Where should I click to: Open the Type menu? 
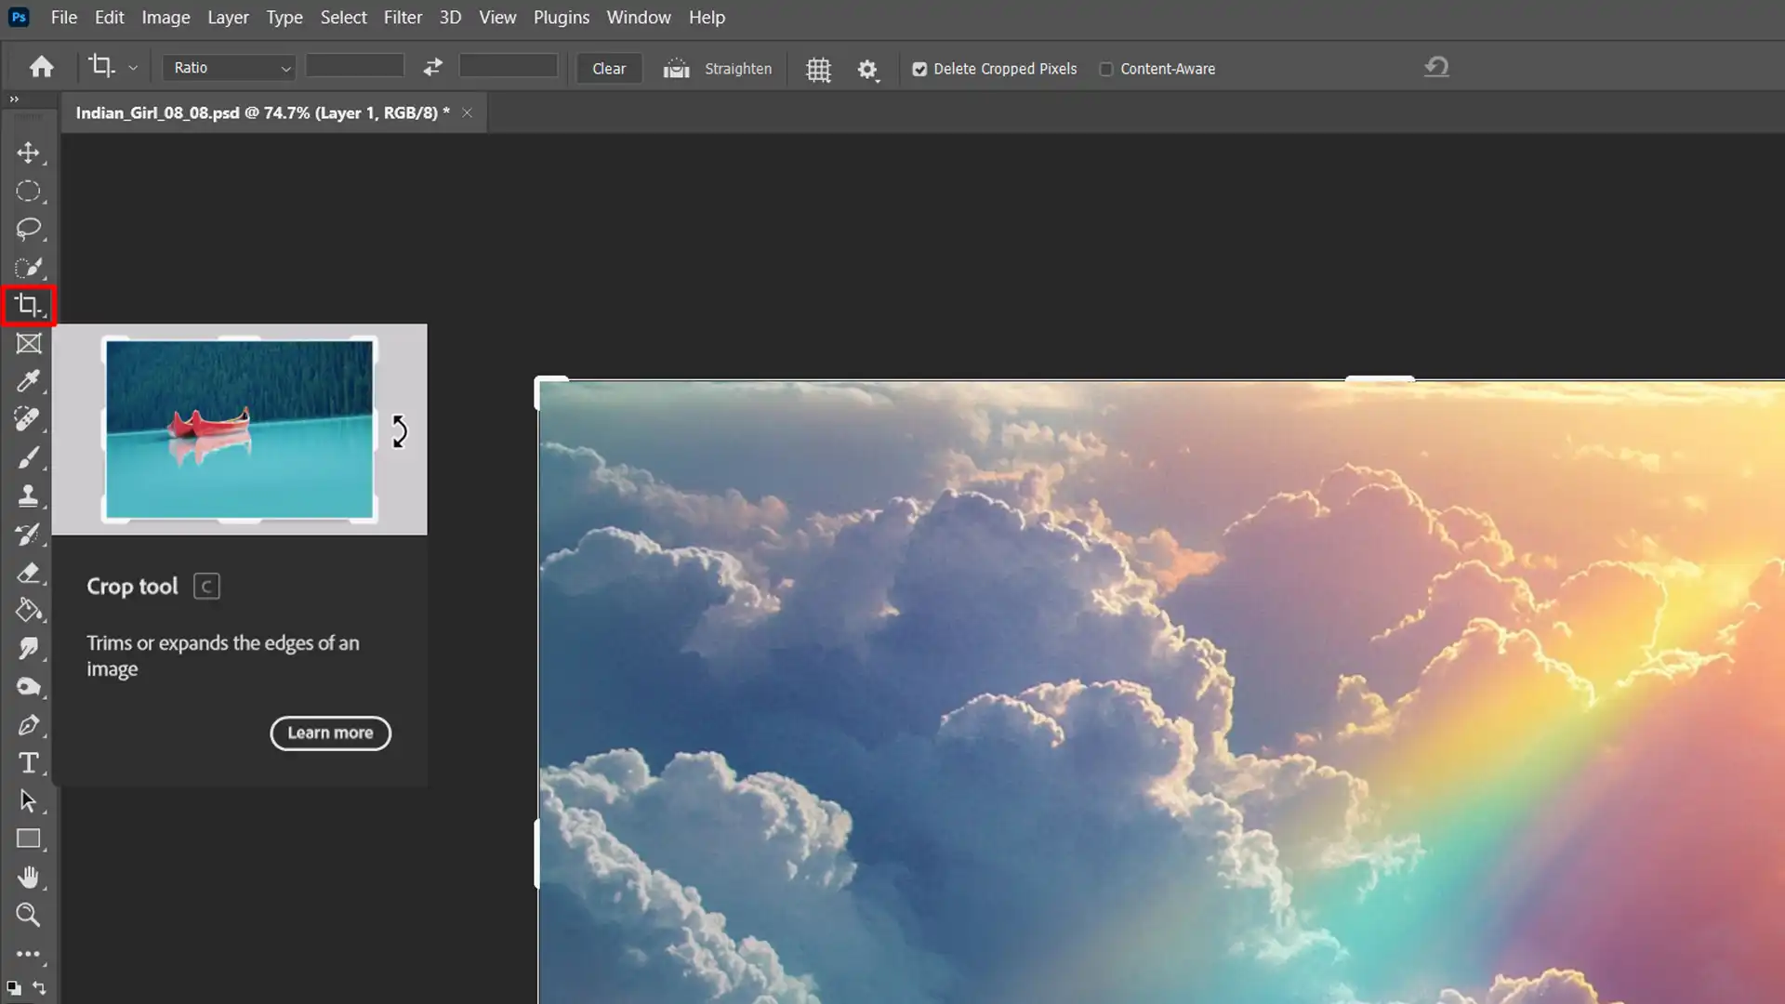[x=284, y=17]
